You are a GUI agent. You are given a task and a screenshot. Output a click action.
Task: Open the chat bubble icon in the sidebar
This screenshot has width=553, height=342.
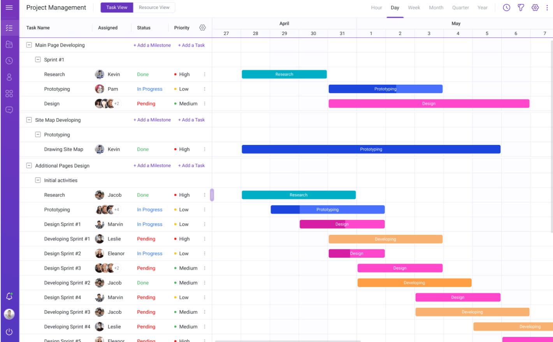tap(9, 109)
